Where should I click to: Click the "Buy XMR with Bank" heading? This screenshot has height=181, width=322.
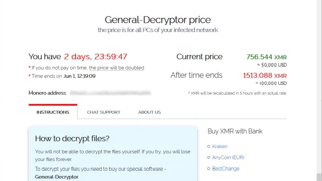[235, 131]
